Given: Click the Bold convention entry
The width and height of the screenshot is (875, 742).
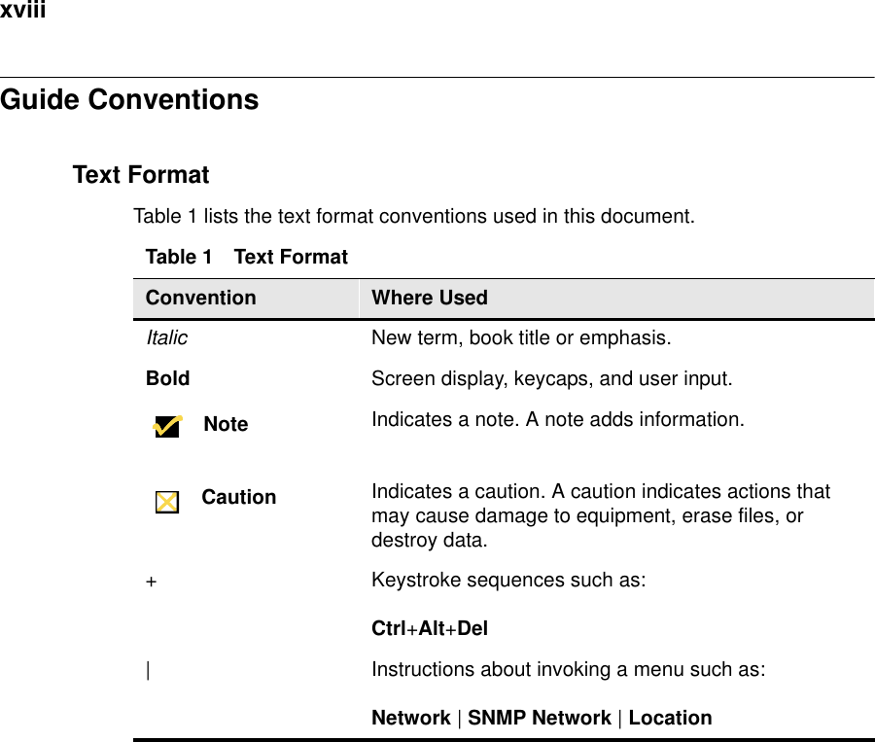Looking at the screenshot, I should pos(168,379).
